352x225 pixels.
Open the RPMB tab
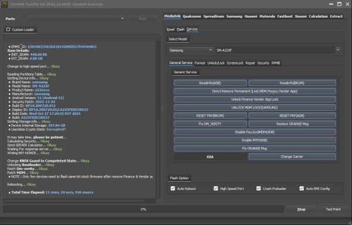tap(276, 63)
